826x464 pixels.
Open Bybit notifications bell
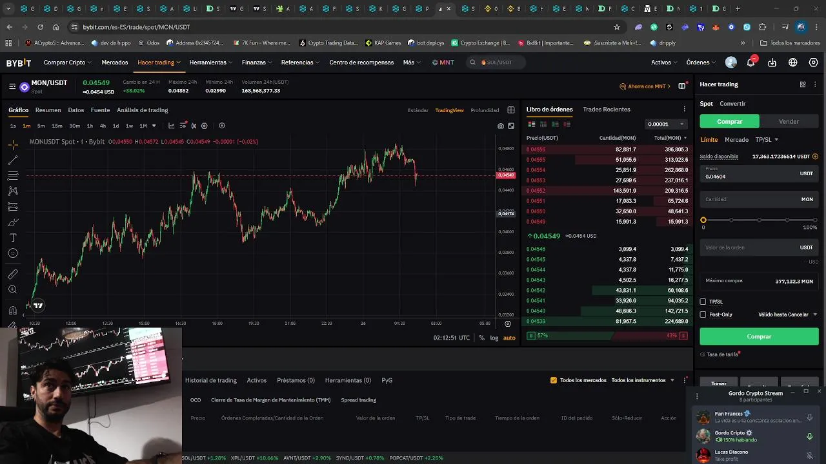pyautogui.click(x=751, y=63)
